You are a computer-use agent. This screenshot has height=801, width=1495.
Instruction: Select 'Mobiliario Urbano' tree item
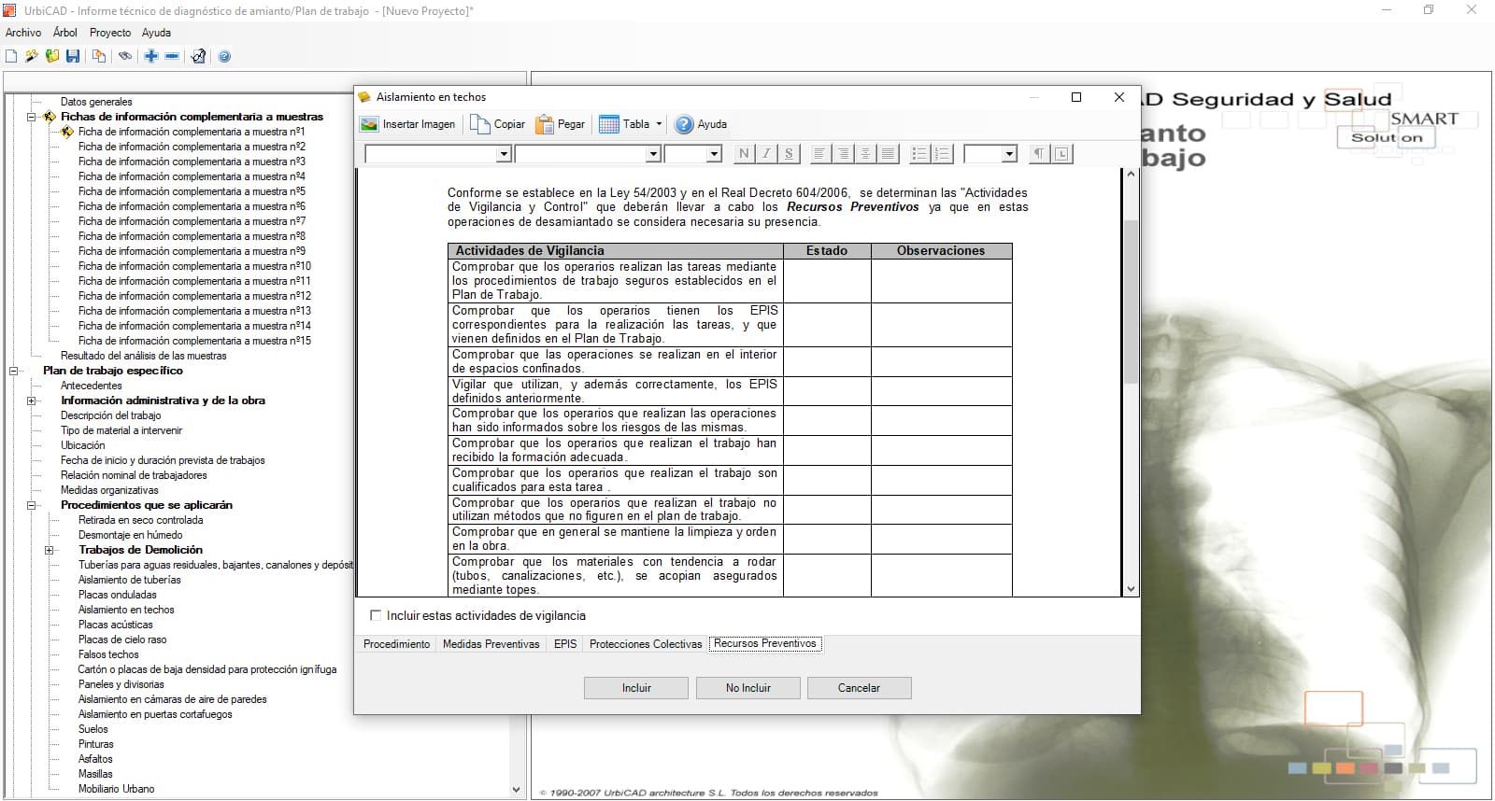coord(116,789)
